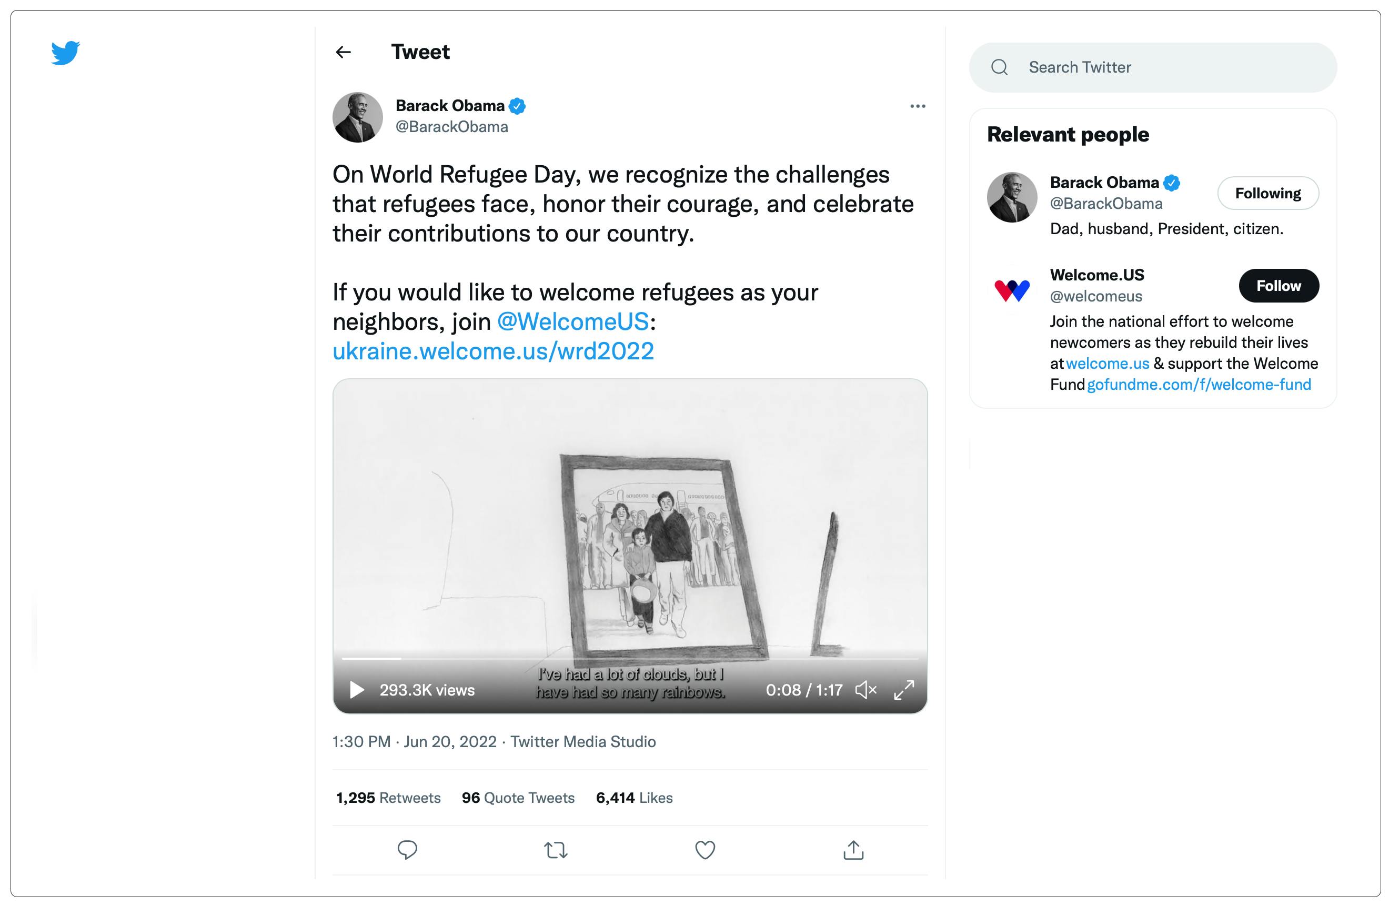Seek on the video progress bar

[x=630, y=659]
